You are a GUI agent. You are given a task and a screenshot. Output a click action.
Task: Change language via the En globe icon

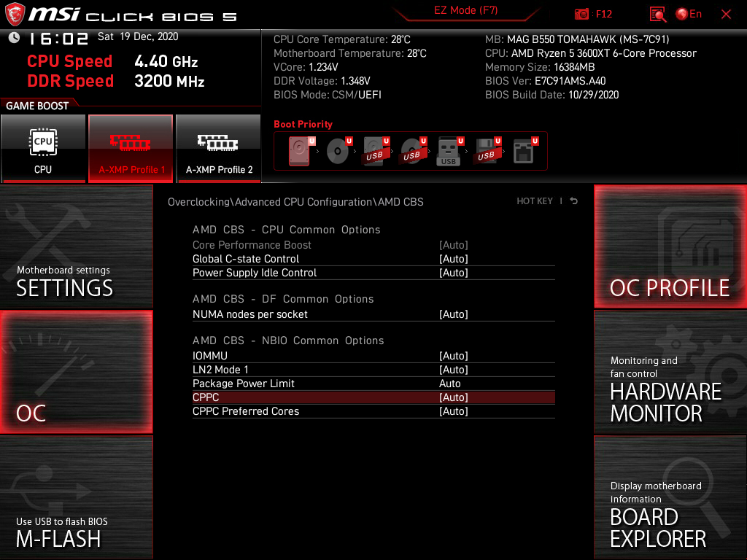(x=689, y=15)
